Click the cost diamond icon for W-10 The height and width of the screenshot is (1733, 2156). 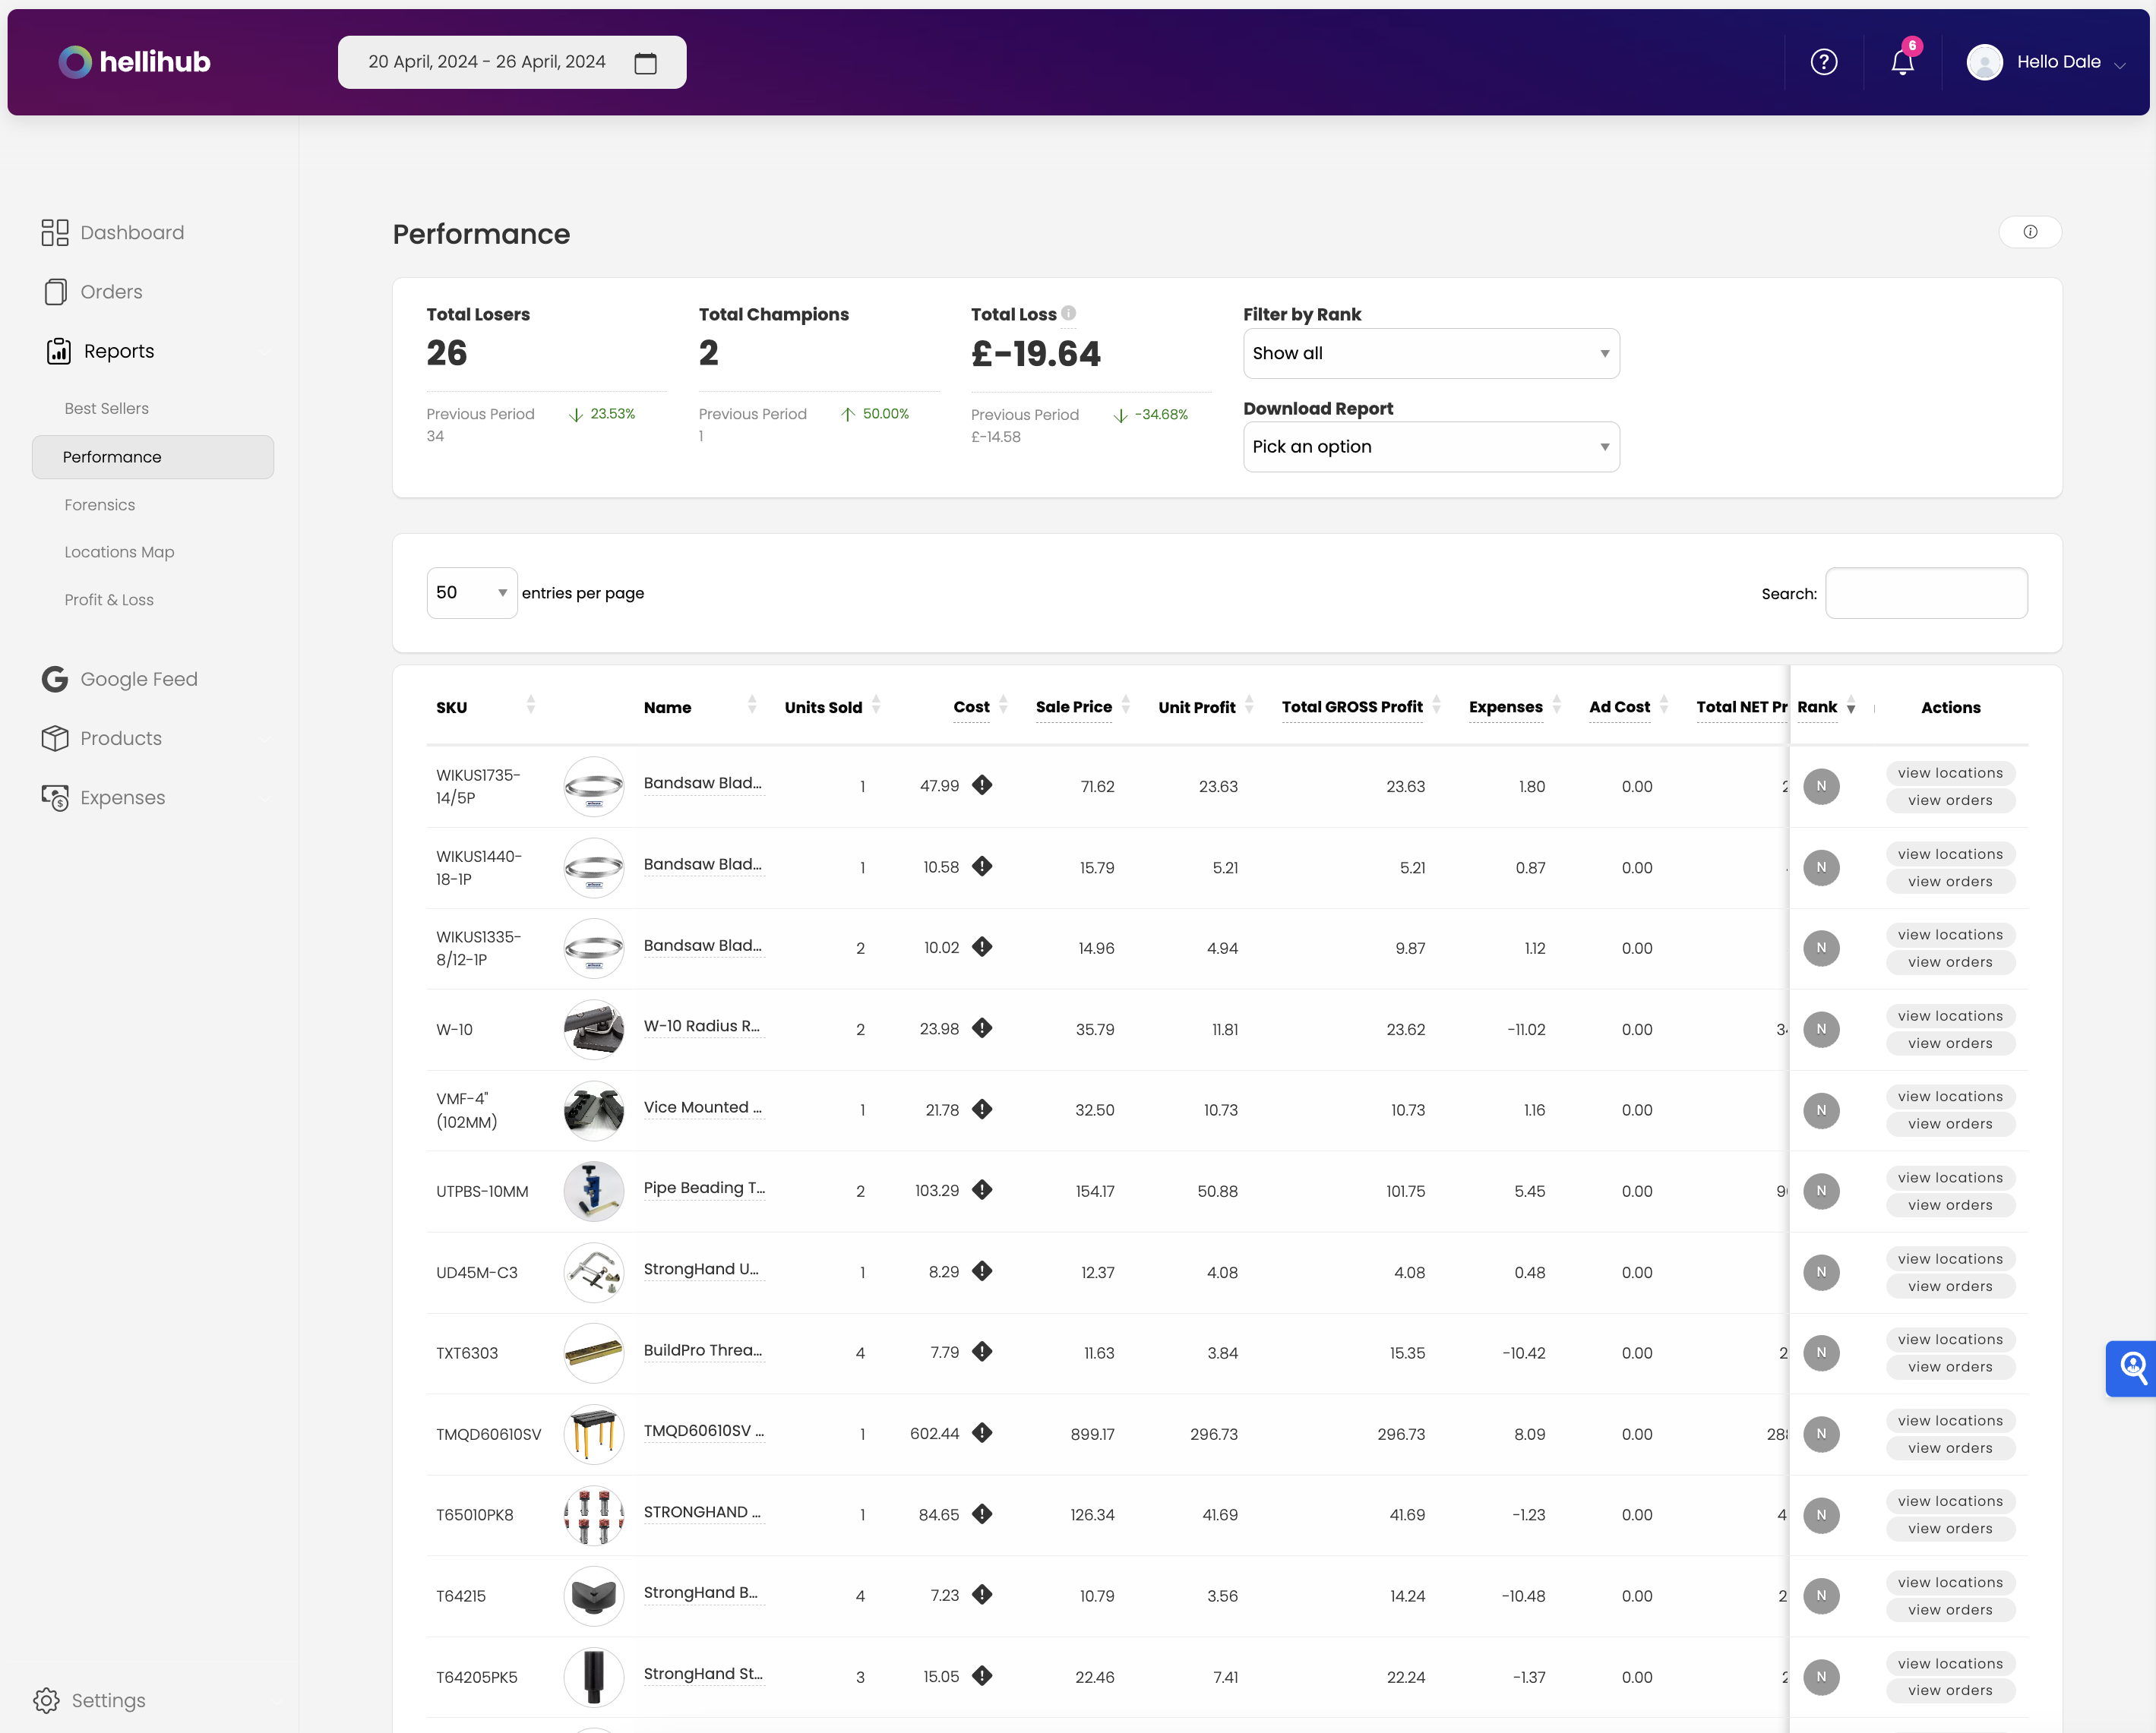click(982, 1027)
